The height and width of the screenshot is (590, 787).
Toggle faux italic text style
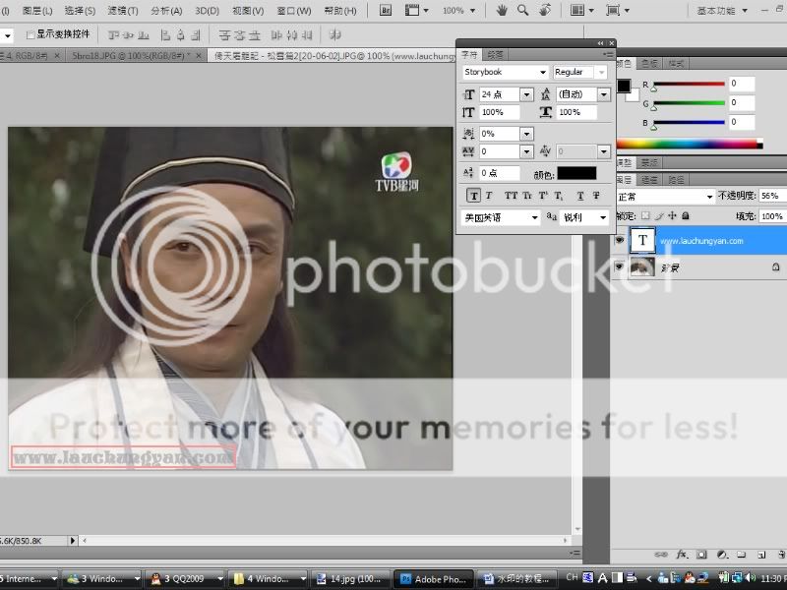489,196
